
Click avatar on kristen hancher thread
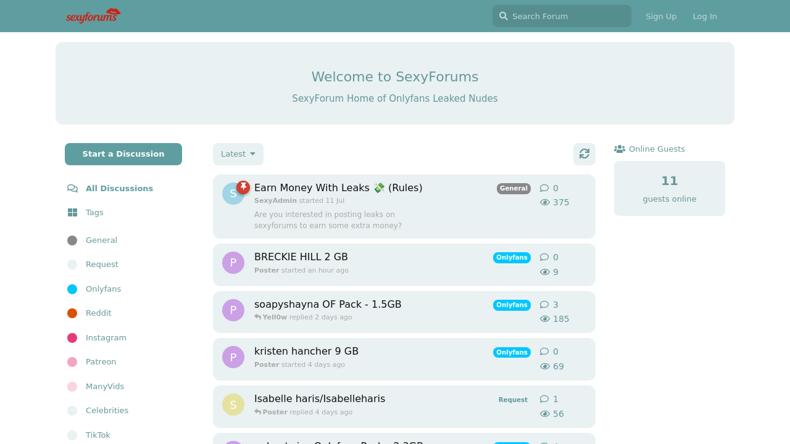[233, 357]
